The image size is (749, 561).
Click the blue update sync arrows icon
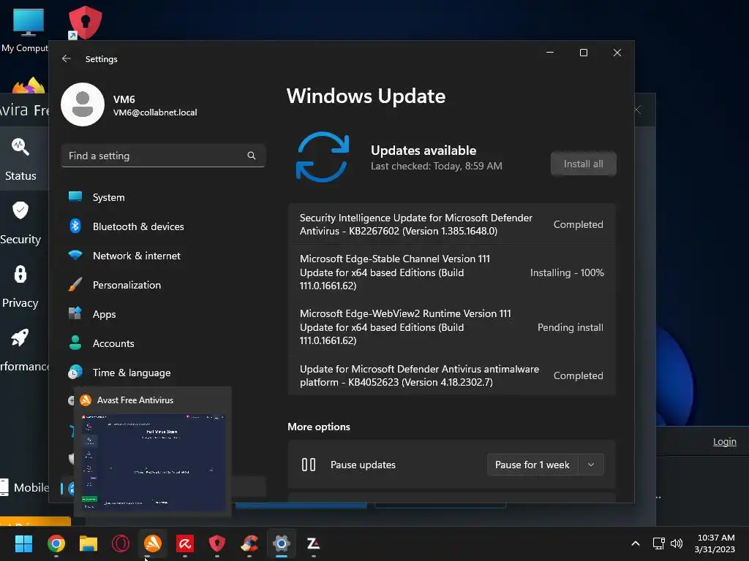[323, 157]
